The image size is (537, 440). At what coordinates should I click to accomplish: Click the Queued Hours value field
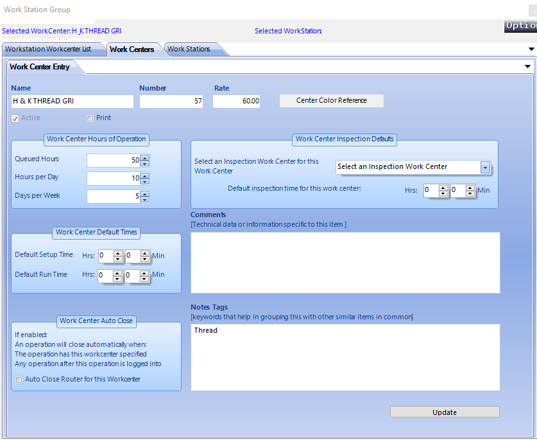click(114, 161)
